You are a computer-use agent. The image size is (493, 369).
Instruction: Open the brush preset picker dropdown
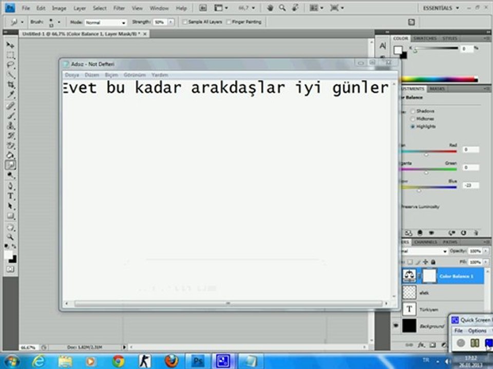coord(59,22)
